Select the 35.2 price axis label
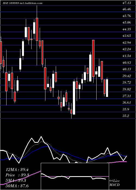This screenshot has height=190, width=136. [x=126, y=116]
